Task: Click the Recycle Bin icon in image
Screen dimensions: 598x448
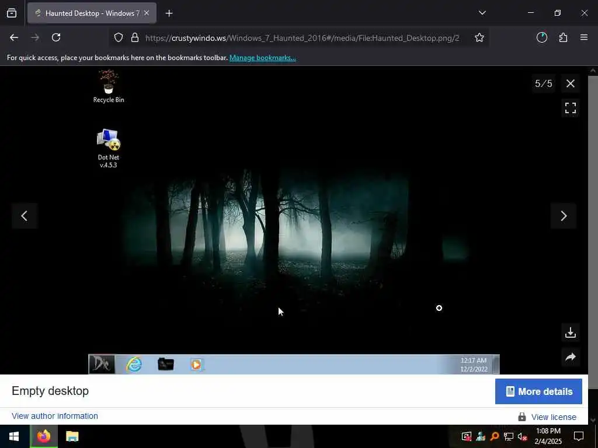Action: coord(109,86)
